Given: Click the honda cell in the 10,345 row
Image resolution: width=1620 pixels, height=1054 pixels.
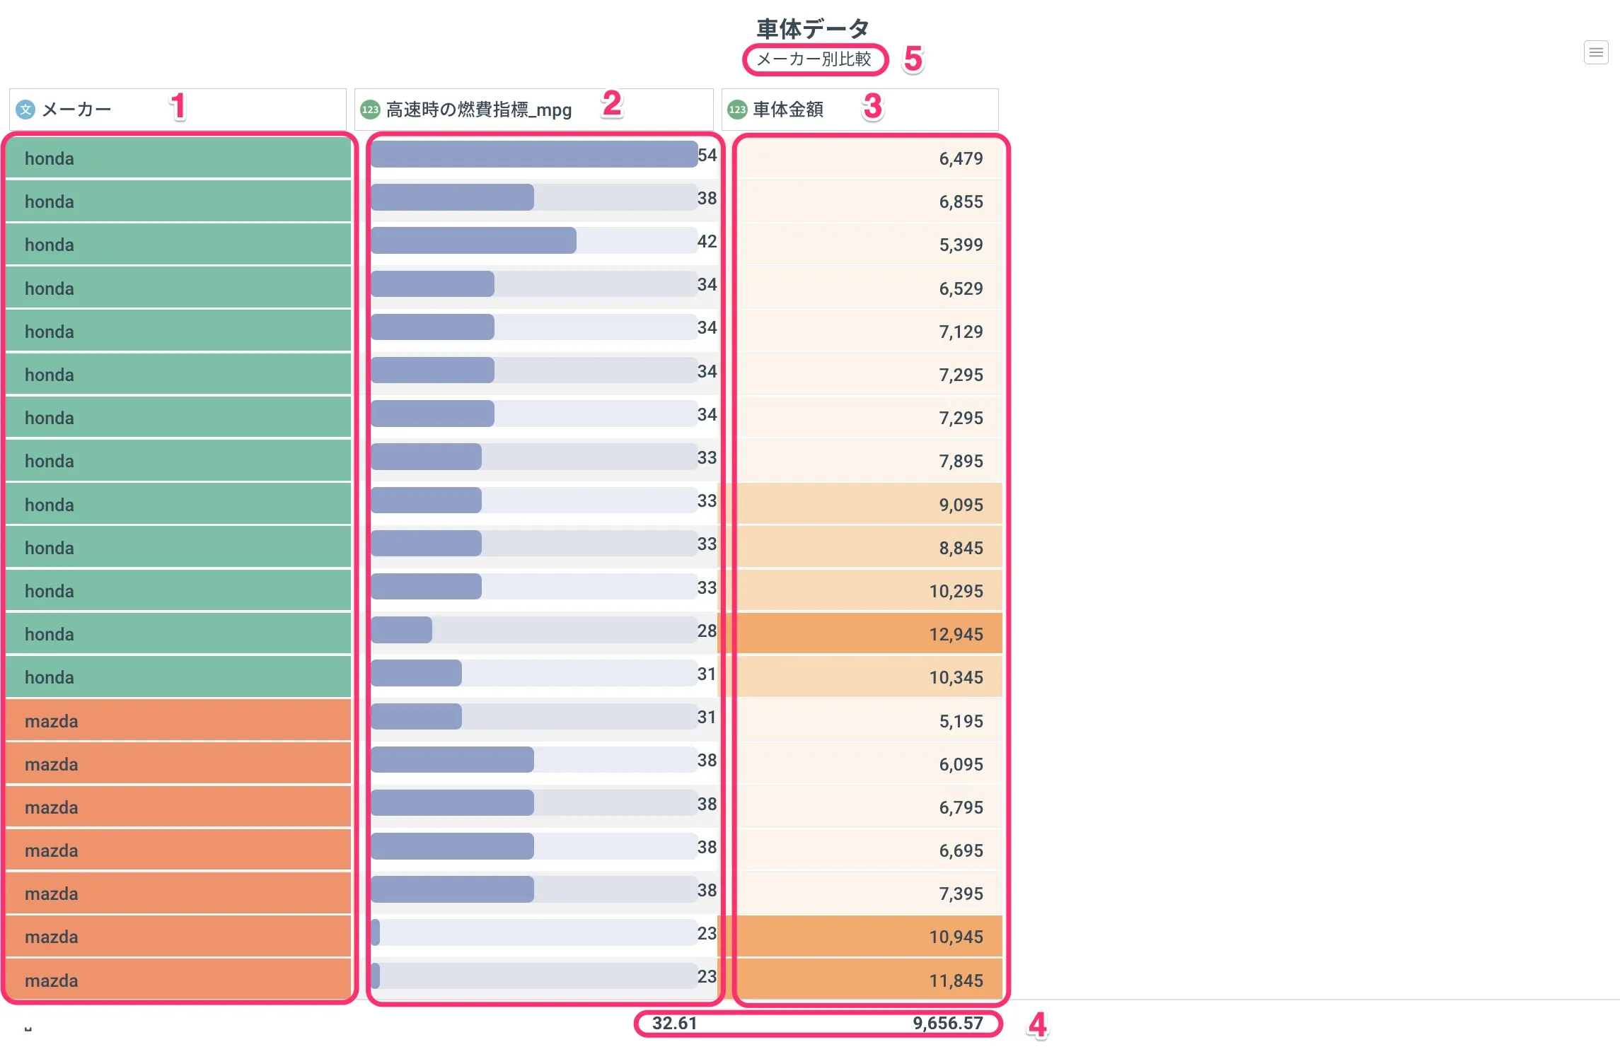Looking at the screenshot, I should tap(178, 677).
